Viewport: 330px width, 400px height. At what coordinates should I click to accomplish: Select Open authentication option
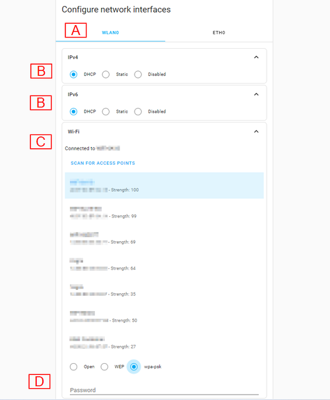73,367
